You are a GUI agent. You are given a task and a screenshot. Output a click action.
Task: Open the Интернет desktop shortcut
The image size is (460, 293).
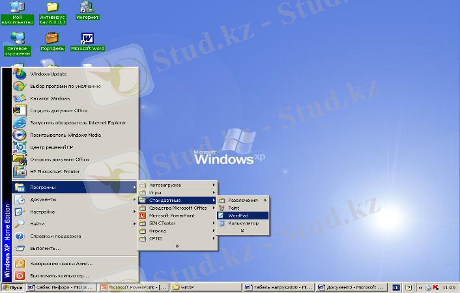pos(87,8)
